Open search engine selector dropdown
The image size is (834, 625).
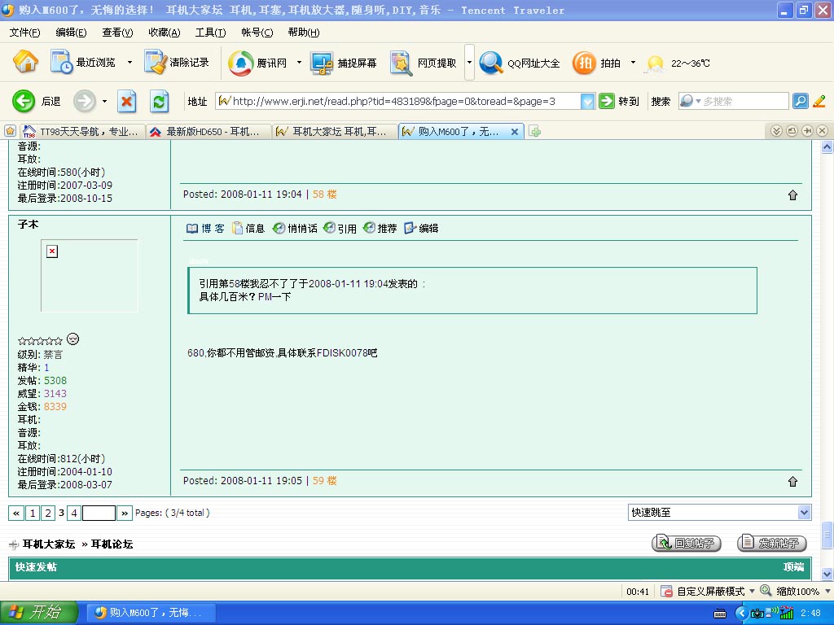point(691,101)
